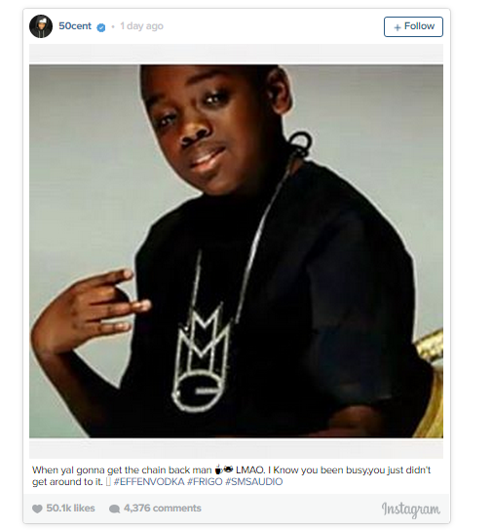Follow the 50cent account

click(x=413, y=26)
